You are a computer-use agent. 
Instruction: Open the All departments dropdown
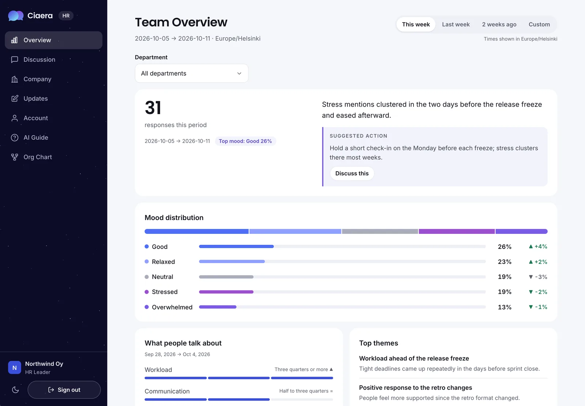pos(192,73)
